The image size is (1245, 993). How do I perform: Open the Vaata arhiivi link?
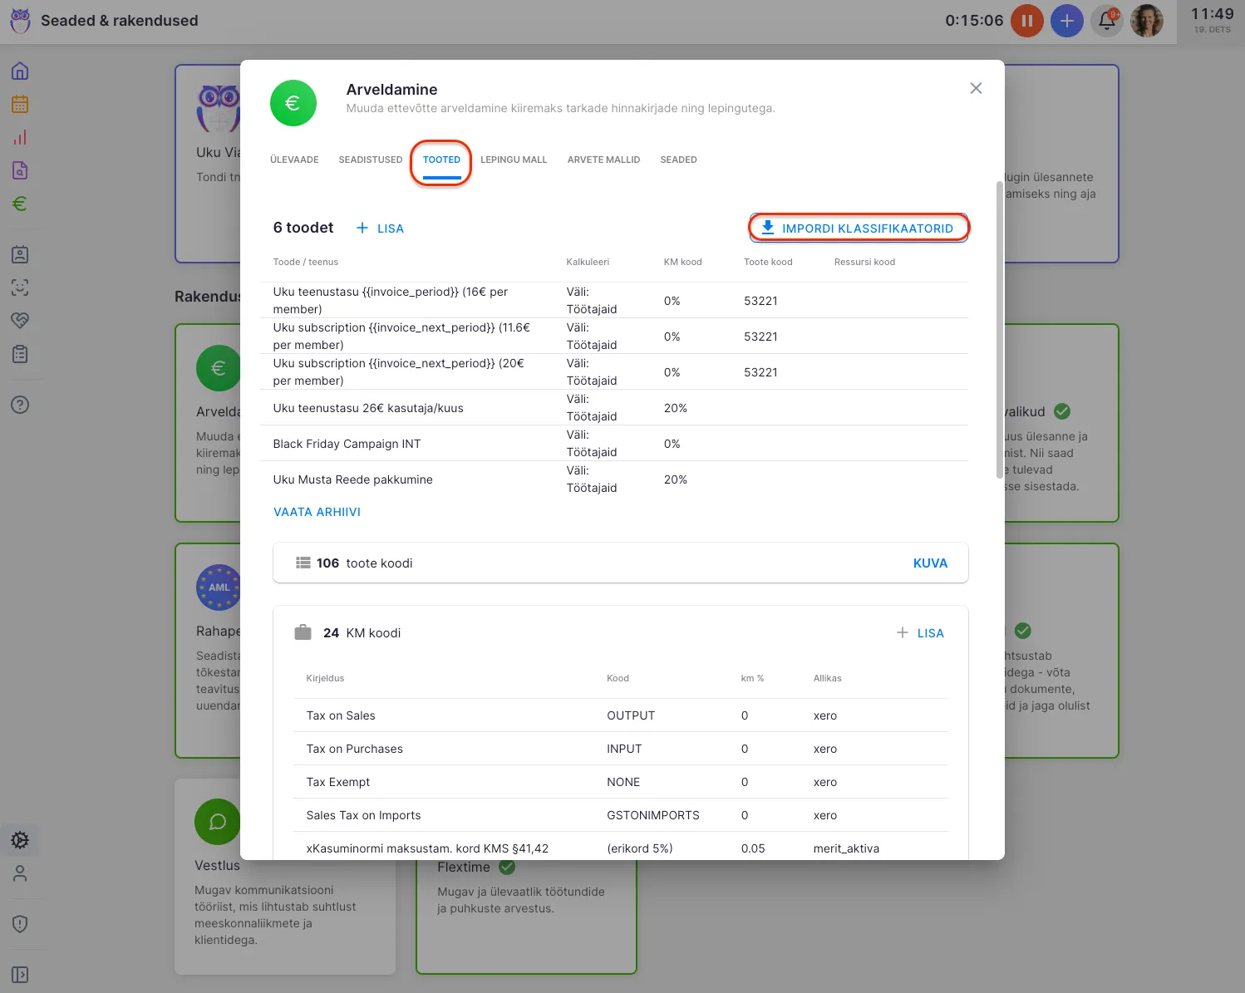pos(317,512)
